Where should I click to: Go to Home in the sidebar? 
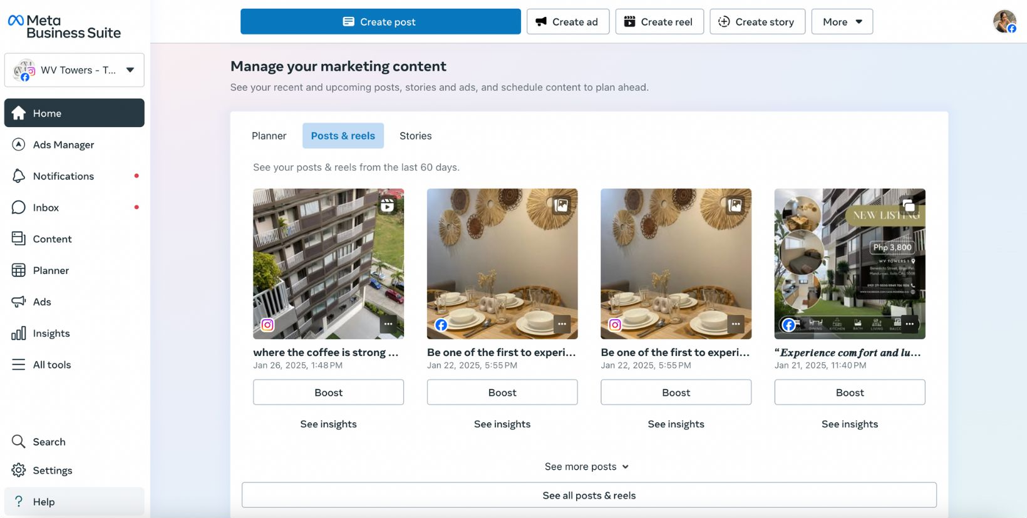click(x=75, y=113)
